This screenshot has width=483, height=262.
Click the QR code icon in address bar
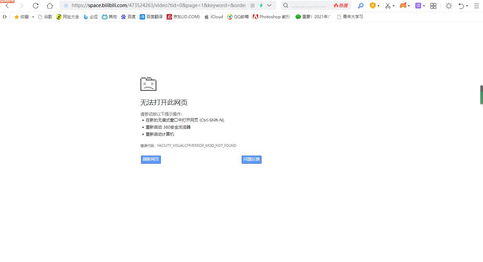(x=252, y=5)
